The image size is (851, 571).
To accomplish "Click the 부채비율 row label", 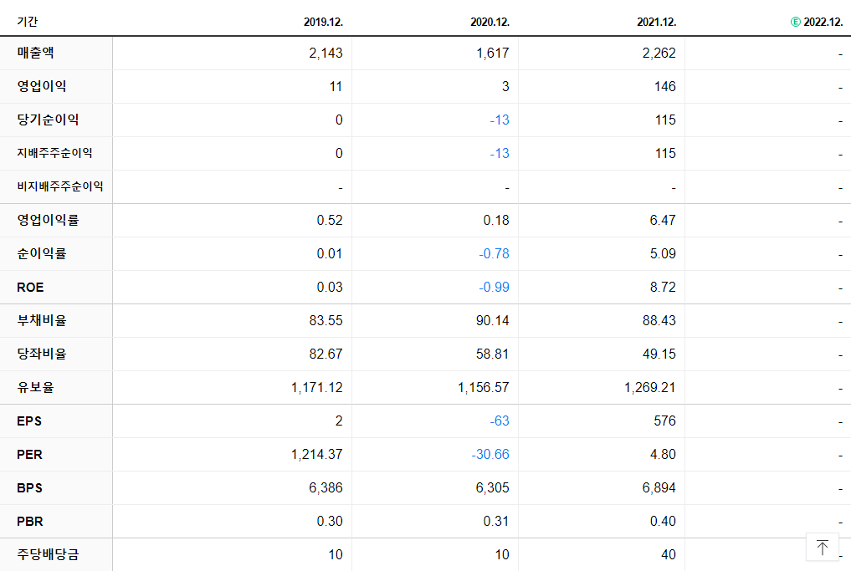I will [42, 320].
